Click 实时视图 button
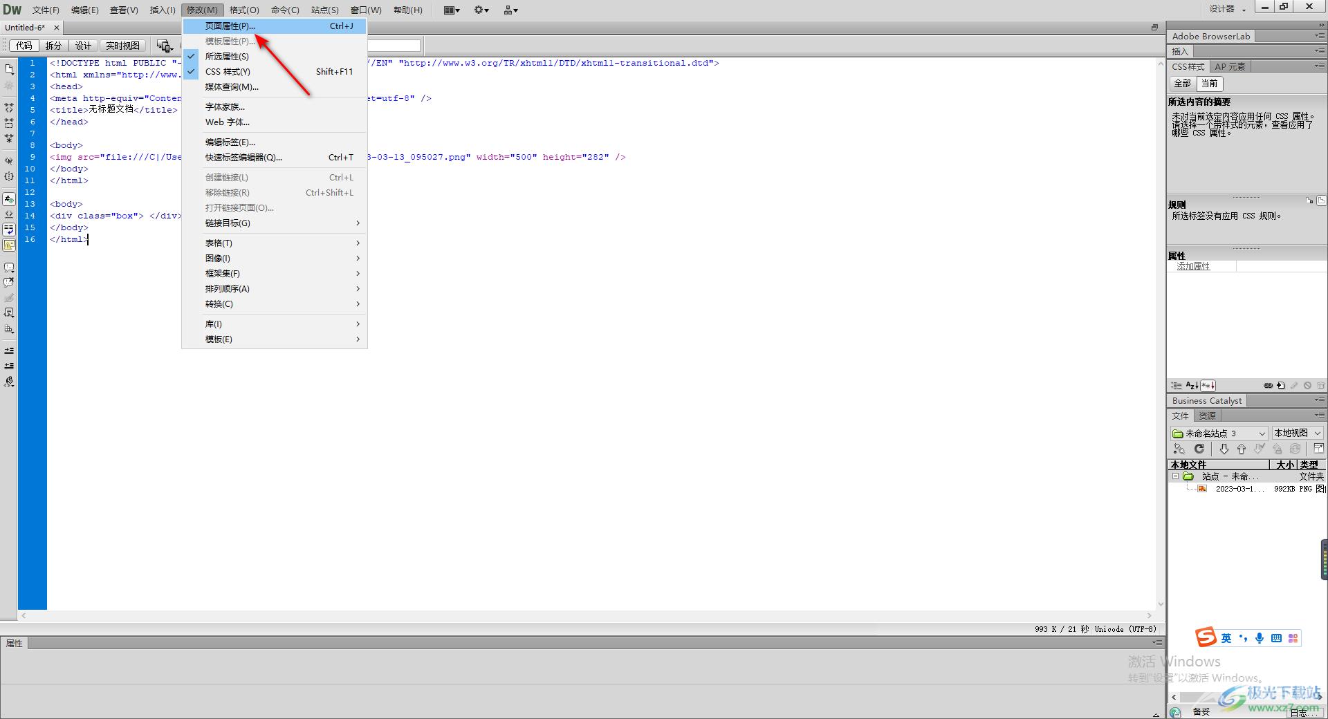The width and height of the screenshot is (1328, 719). coord(122,46)
